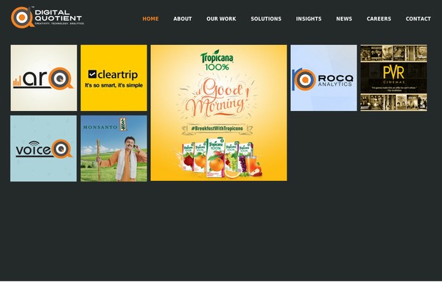The width and height of the screenshot is (442, 294).
Task: Select the cleartrip yellow tile
Action: tap(114, 78)
